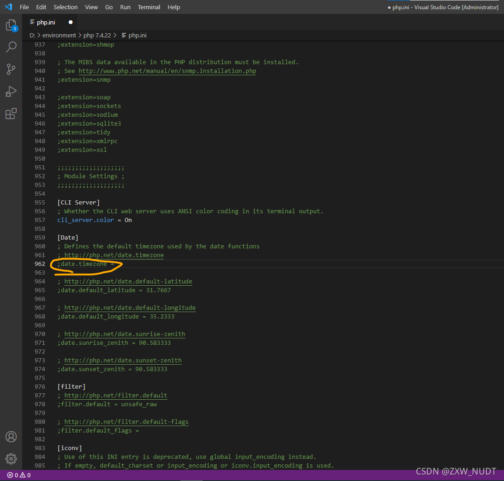
Task: Click the ;date.sunset_zenith = 90.583333 line
Action: pos(113,369)
